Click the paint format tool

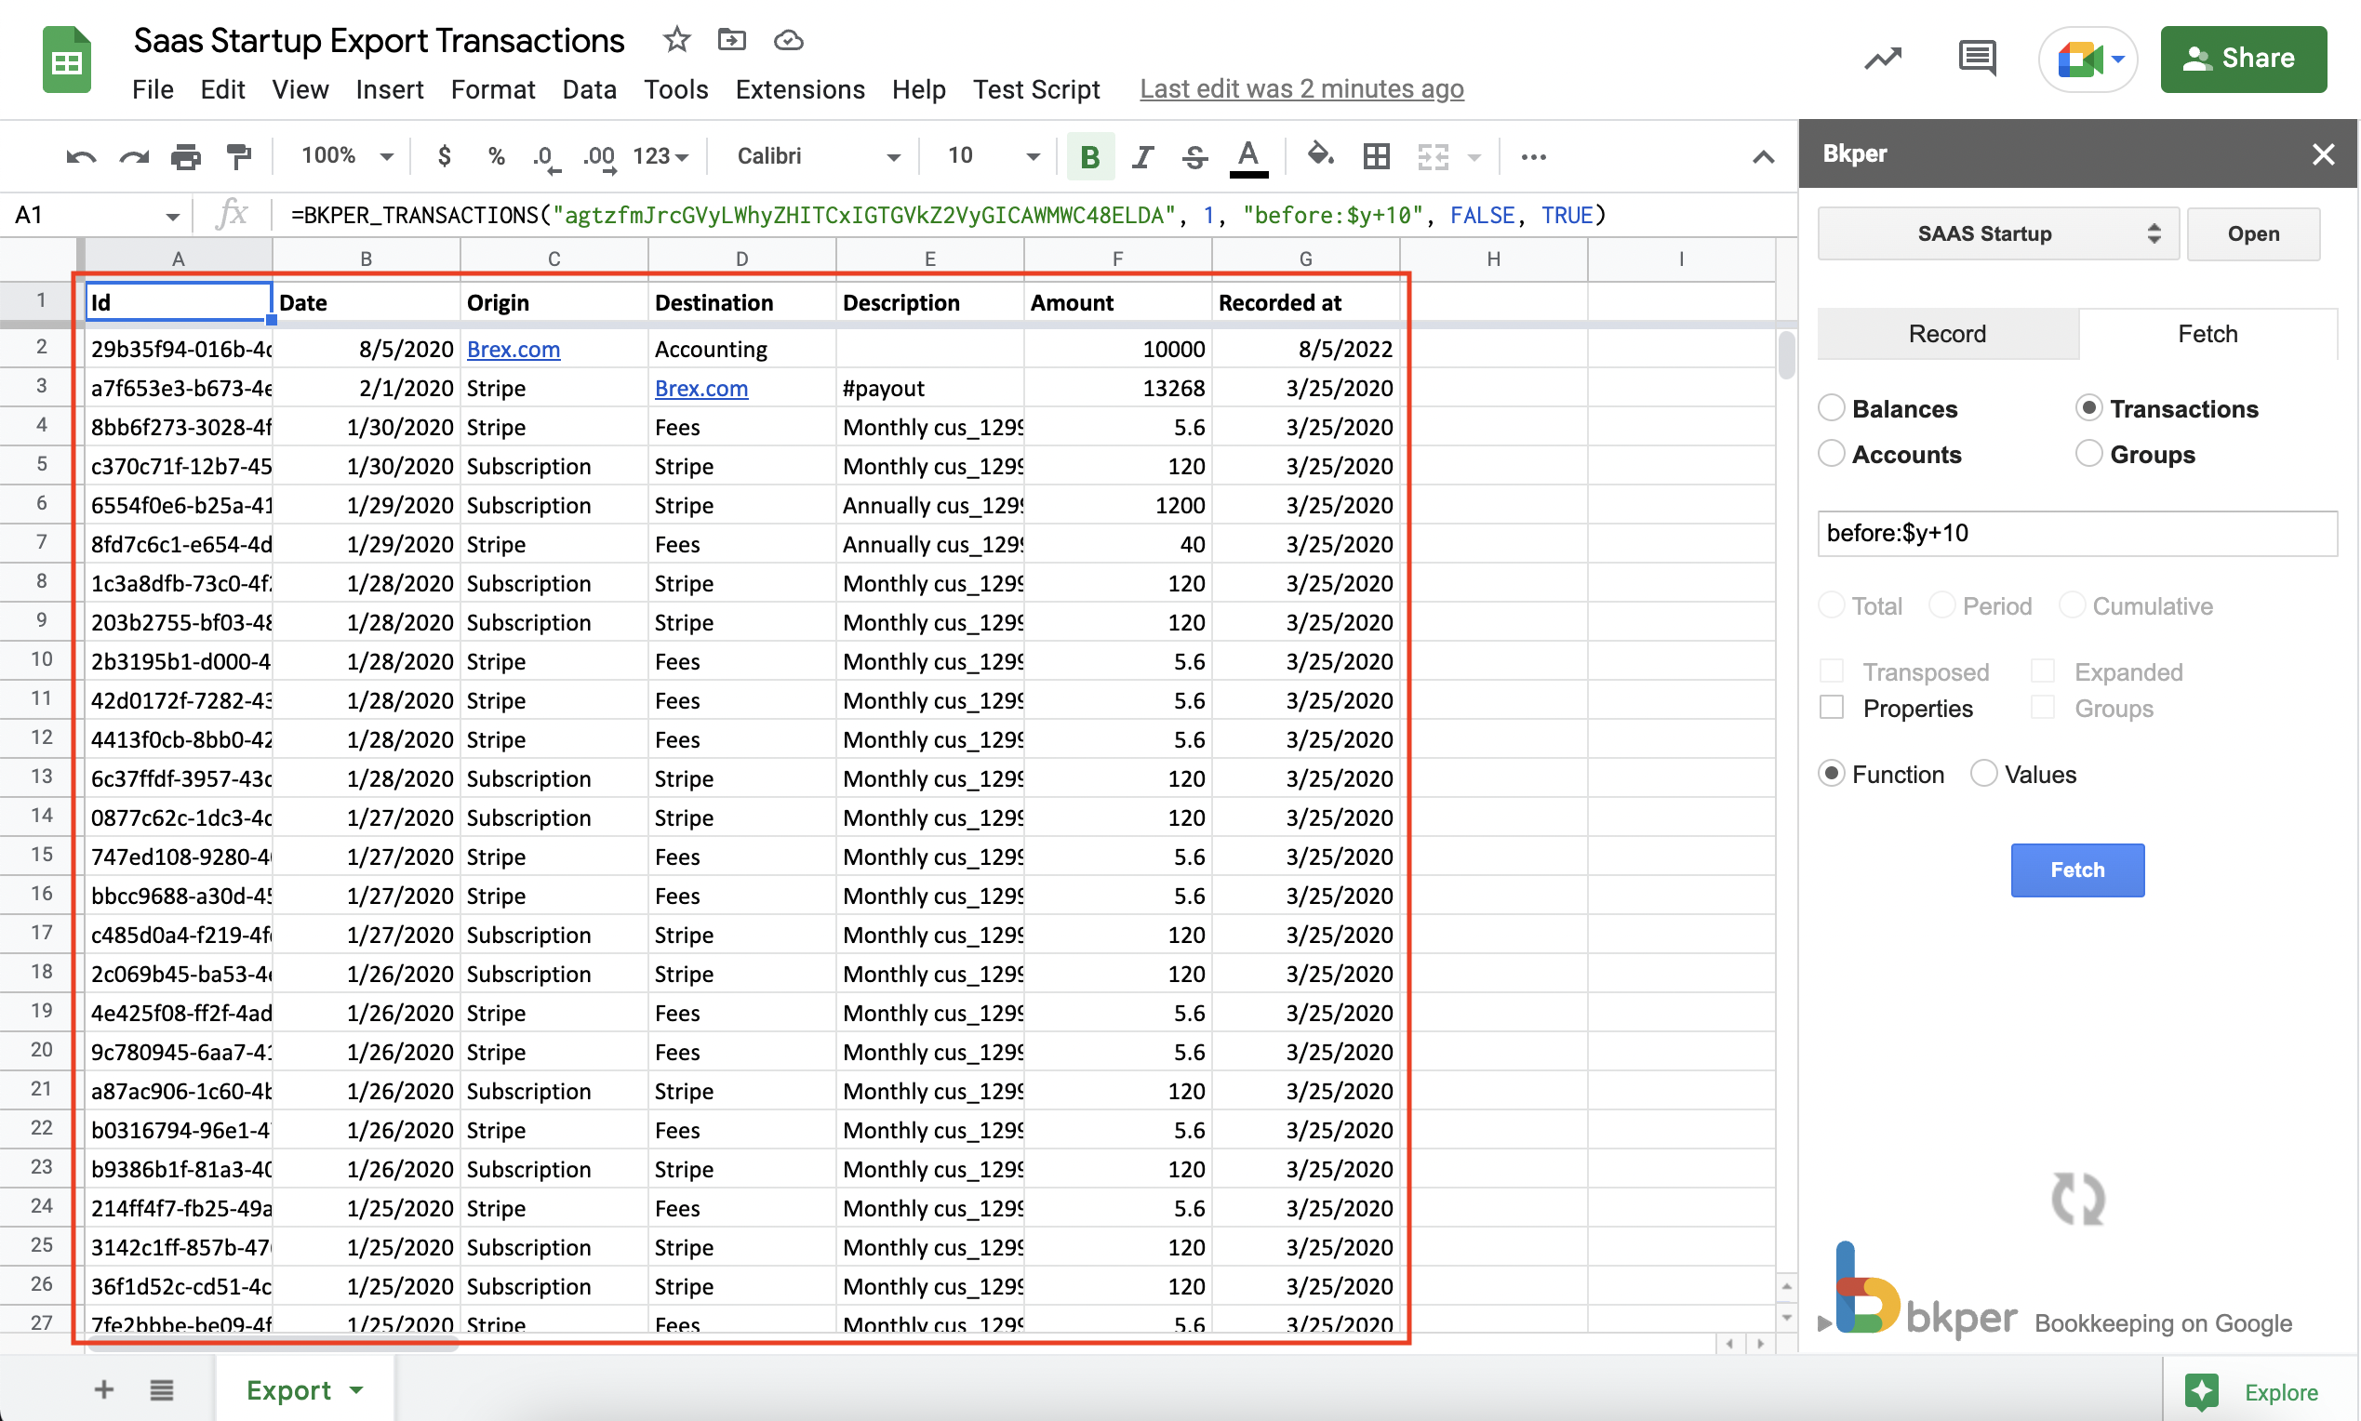238,156
